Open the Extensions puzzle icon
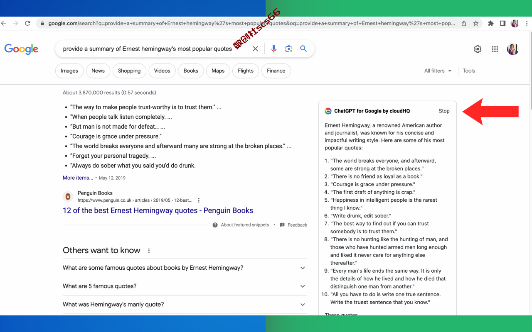The width and height of the screenshot is (532, 332). [x=491, y=24]
